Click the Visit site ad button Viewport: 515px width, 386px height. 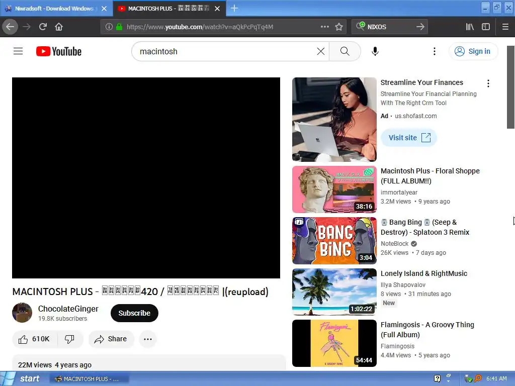[409, 138]
